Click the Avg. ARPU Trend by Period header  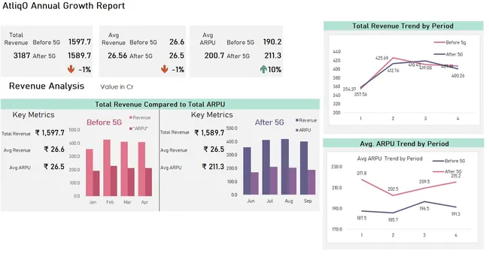(x=403, y=144)
